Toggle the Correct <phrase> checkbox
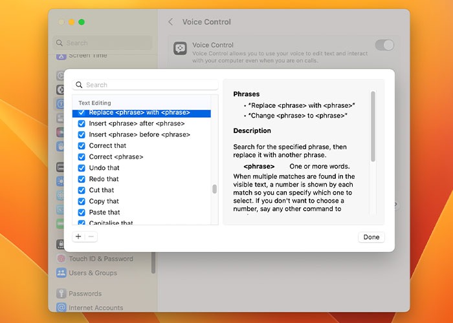This screenshot has width=453, height=323. (x=82, y=157)
